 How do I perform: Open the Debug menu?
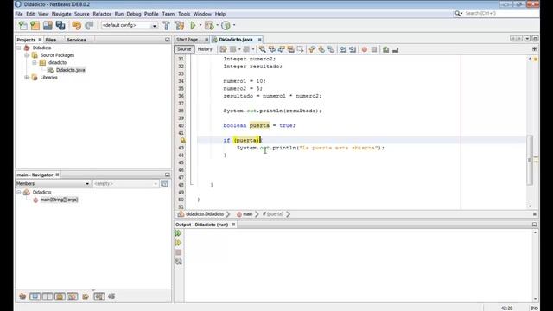[x=134, y=14]
